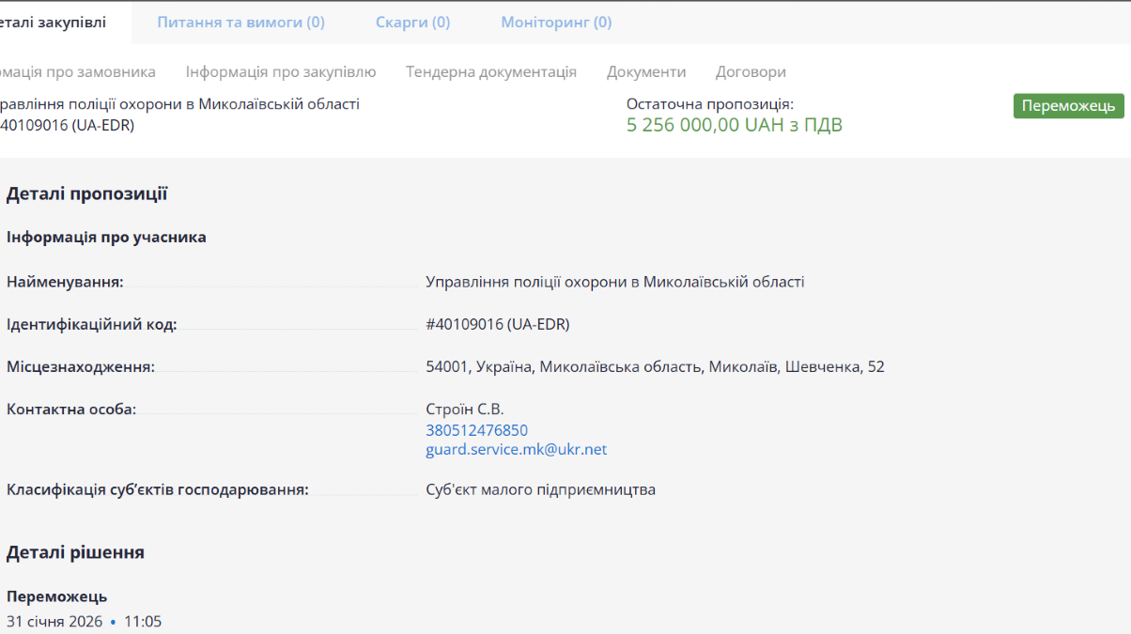Switch to Питання та вимоги (0) tab
Viewport: 1131px width, 634px height.
tap(240, 22)
